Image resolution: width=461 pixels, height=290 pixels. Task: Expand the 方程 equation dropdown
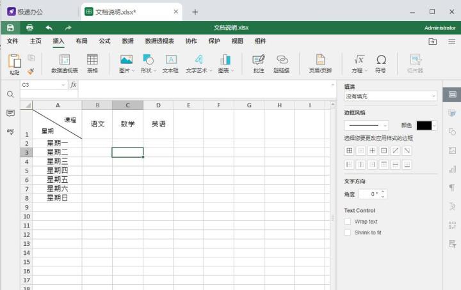click(366, 71)
